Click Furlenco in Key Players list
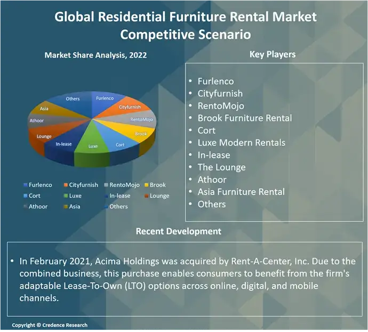The height and width of the screenshot is (332, 368). (215, 82)
